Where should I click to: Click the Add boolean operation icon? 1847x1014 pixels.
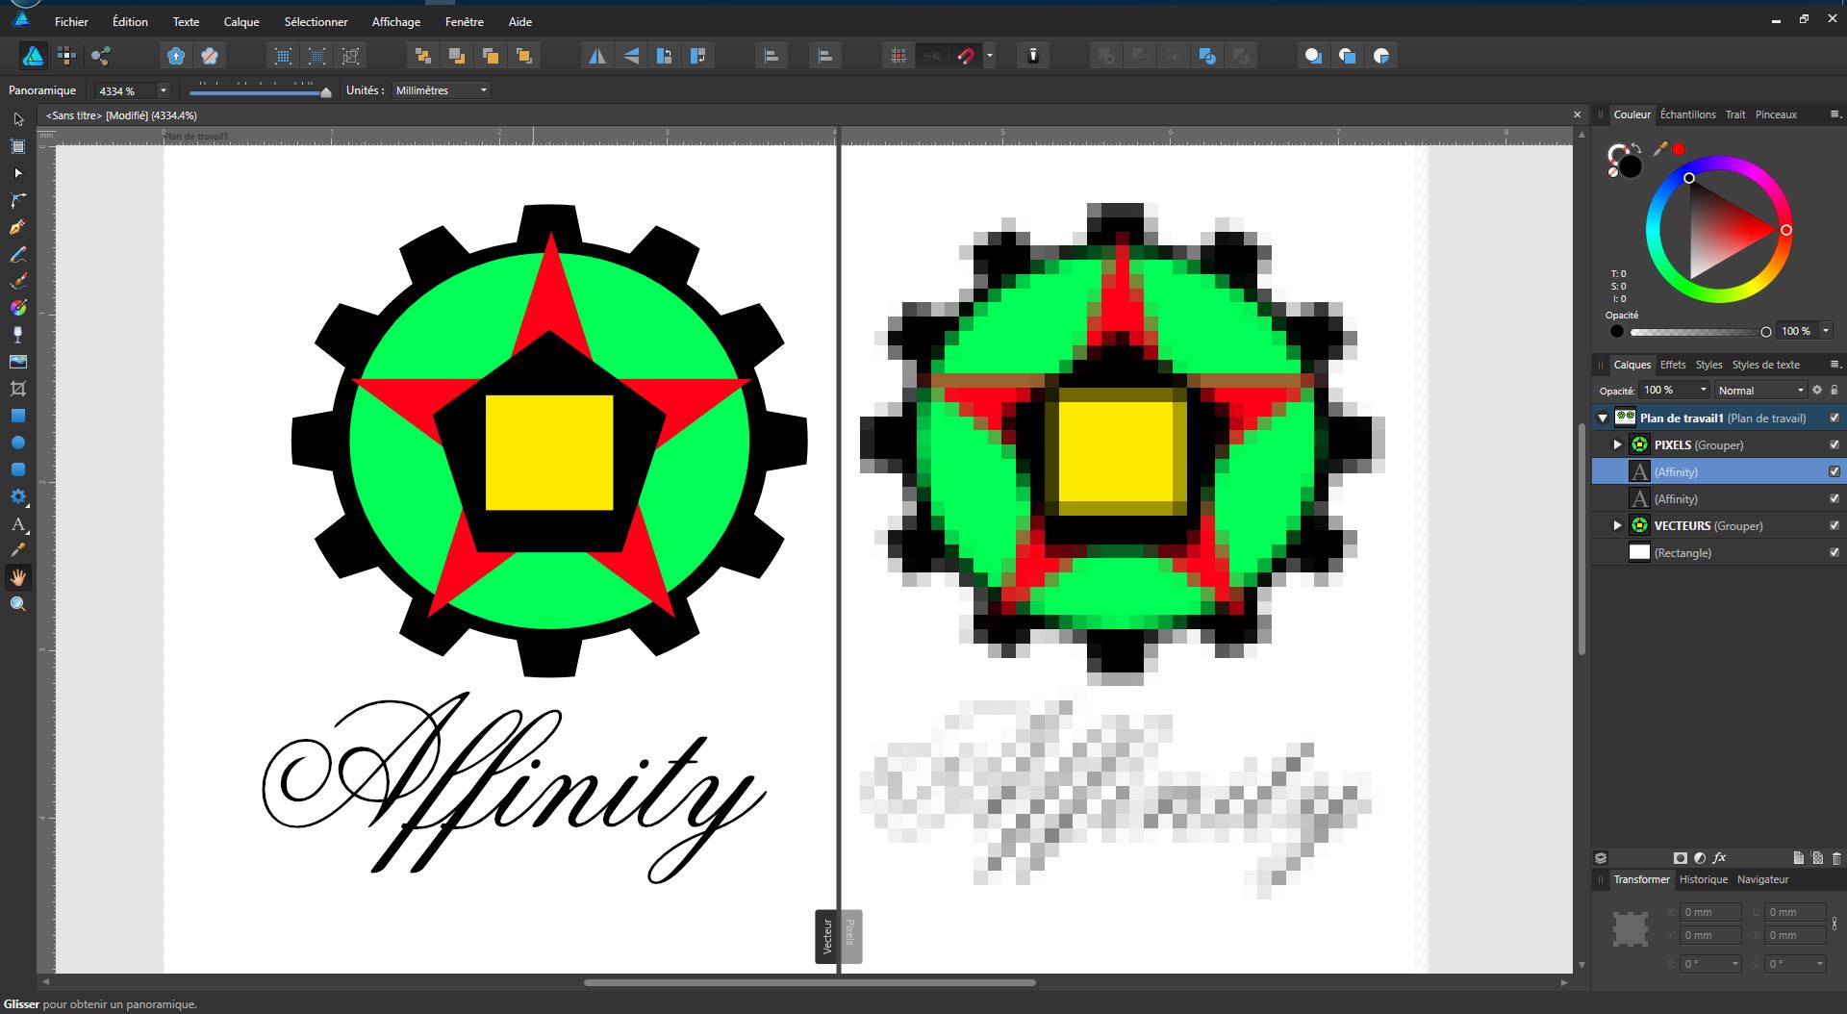point(1106,56)
